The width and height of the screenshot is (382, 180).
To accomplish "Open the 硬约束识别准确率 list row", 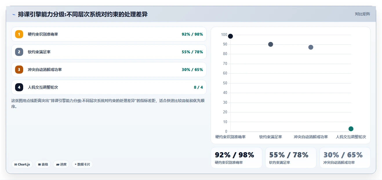I will tap(109, 34).
